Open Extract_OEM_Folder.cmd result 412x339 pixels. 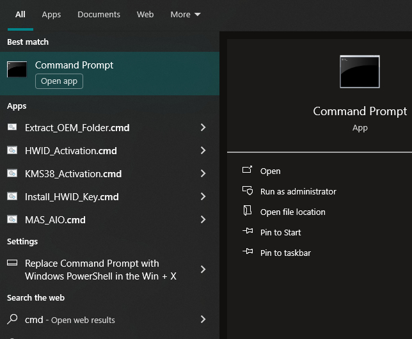point(77,128)
